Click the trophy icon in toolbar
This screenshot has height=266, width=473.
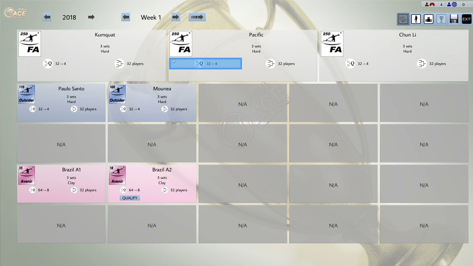(441, 19)
